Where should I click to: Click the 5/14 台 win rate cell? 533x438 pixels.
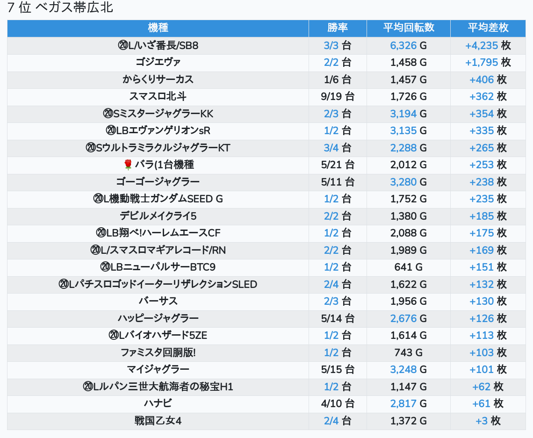pos(338,319)
